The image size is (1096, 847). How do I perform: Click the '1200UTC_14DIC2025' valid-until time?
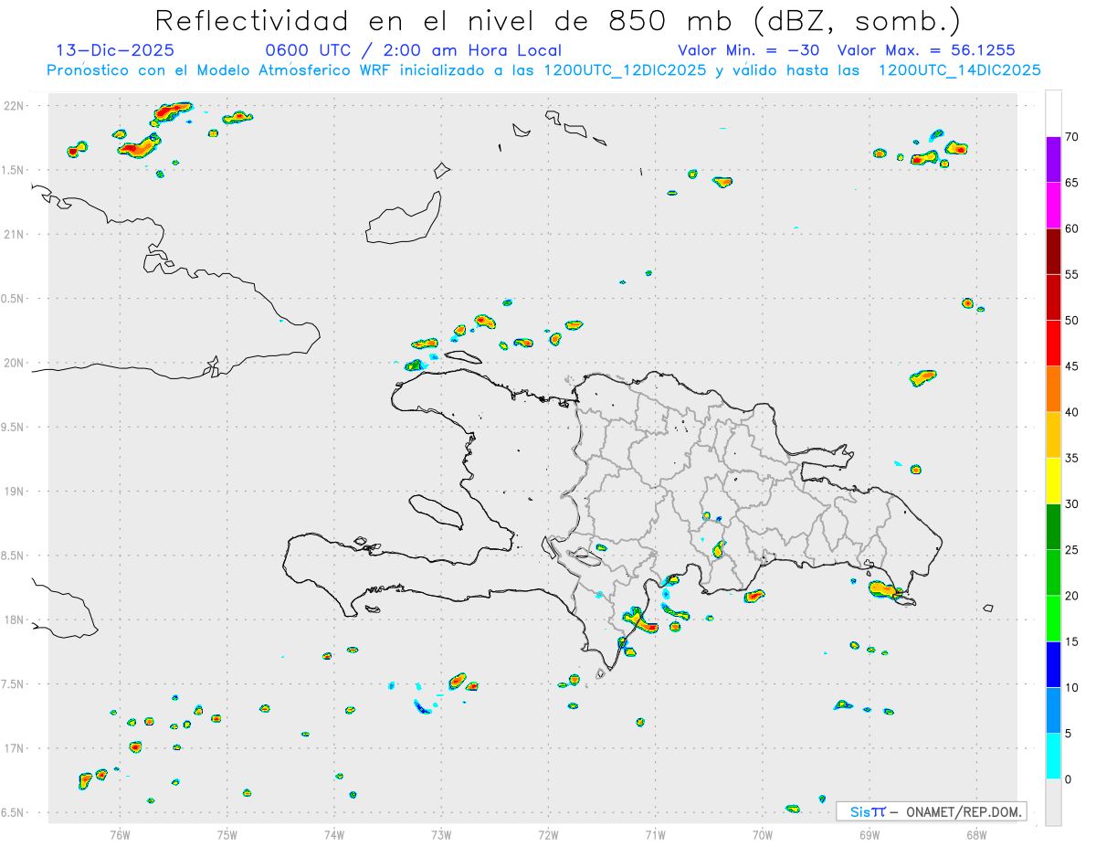[960, 70]
